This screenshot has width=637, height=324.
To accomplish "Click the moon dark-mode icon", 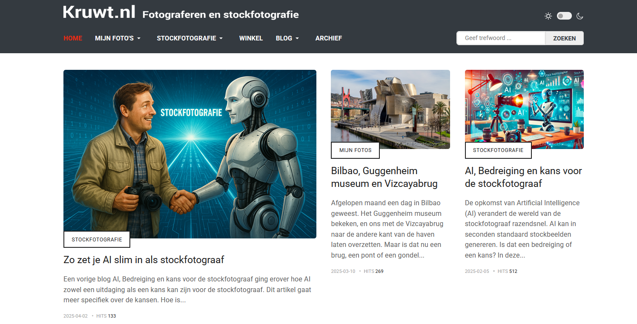I will (x=580, y=16).
